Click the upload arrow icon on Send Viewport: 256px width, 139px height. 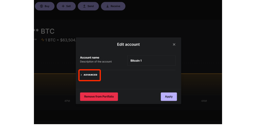(84, 6)
